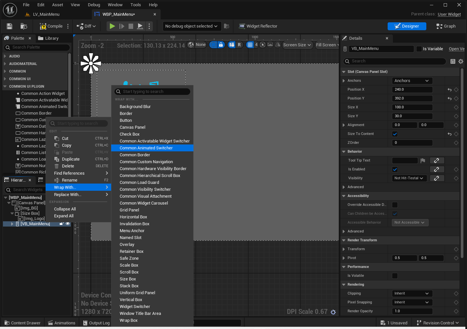Screen dimensions: 467x329
Task: Toggle render transform R button
Action: pyautogui.click(x=239, y=45)
